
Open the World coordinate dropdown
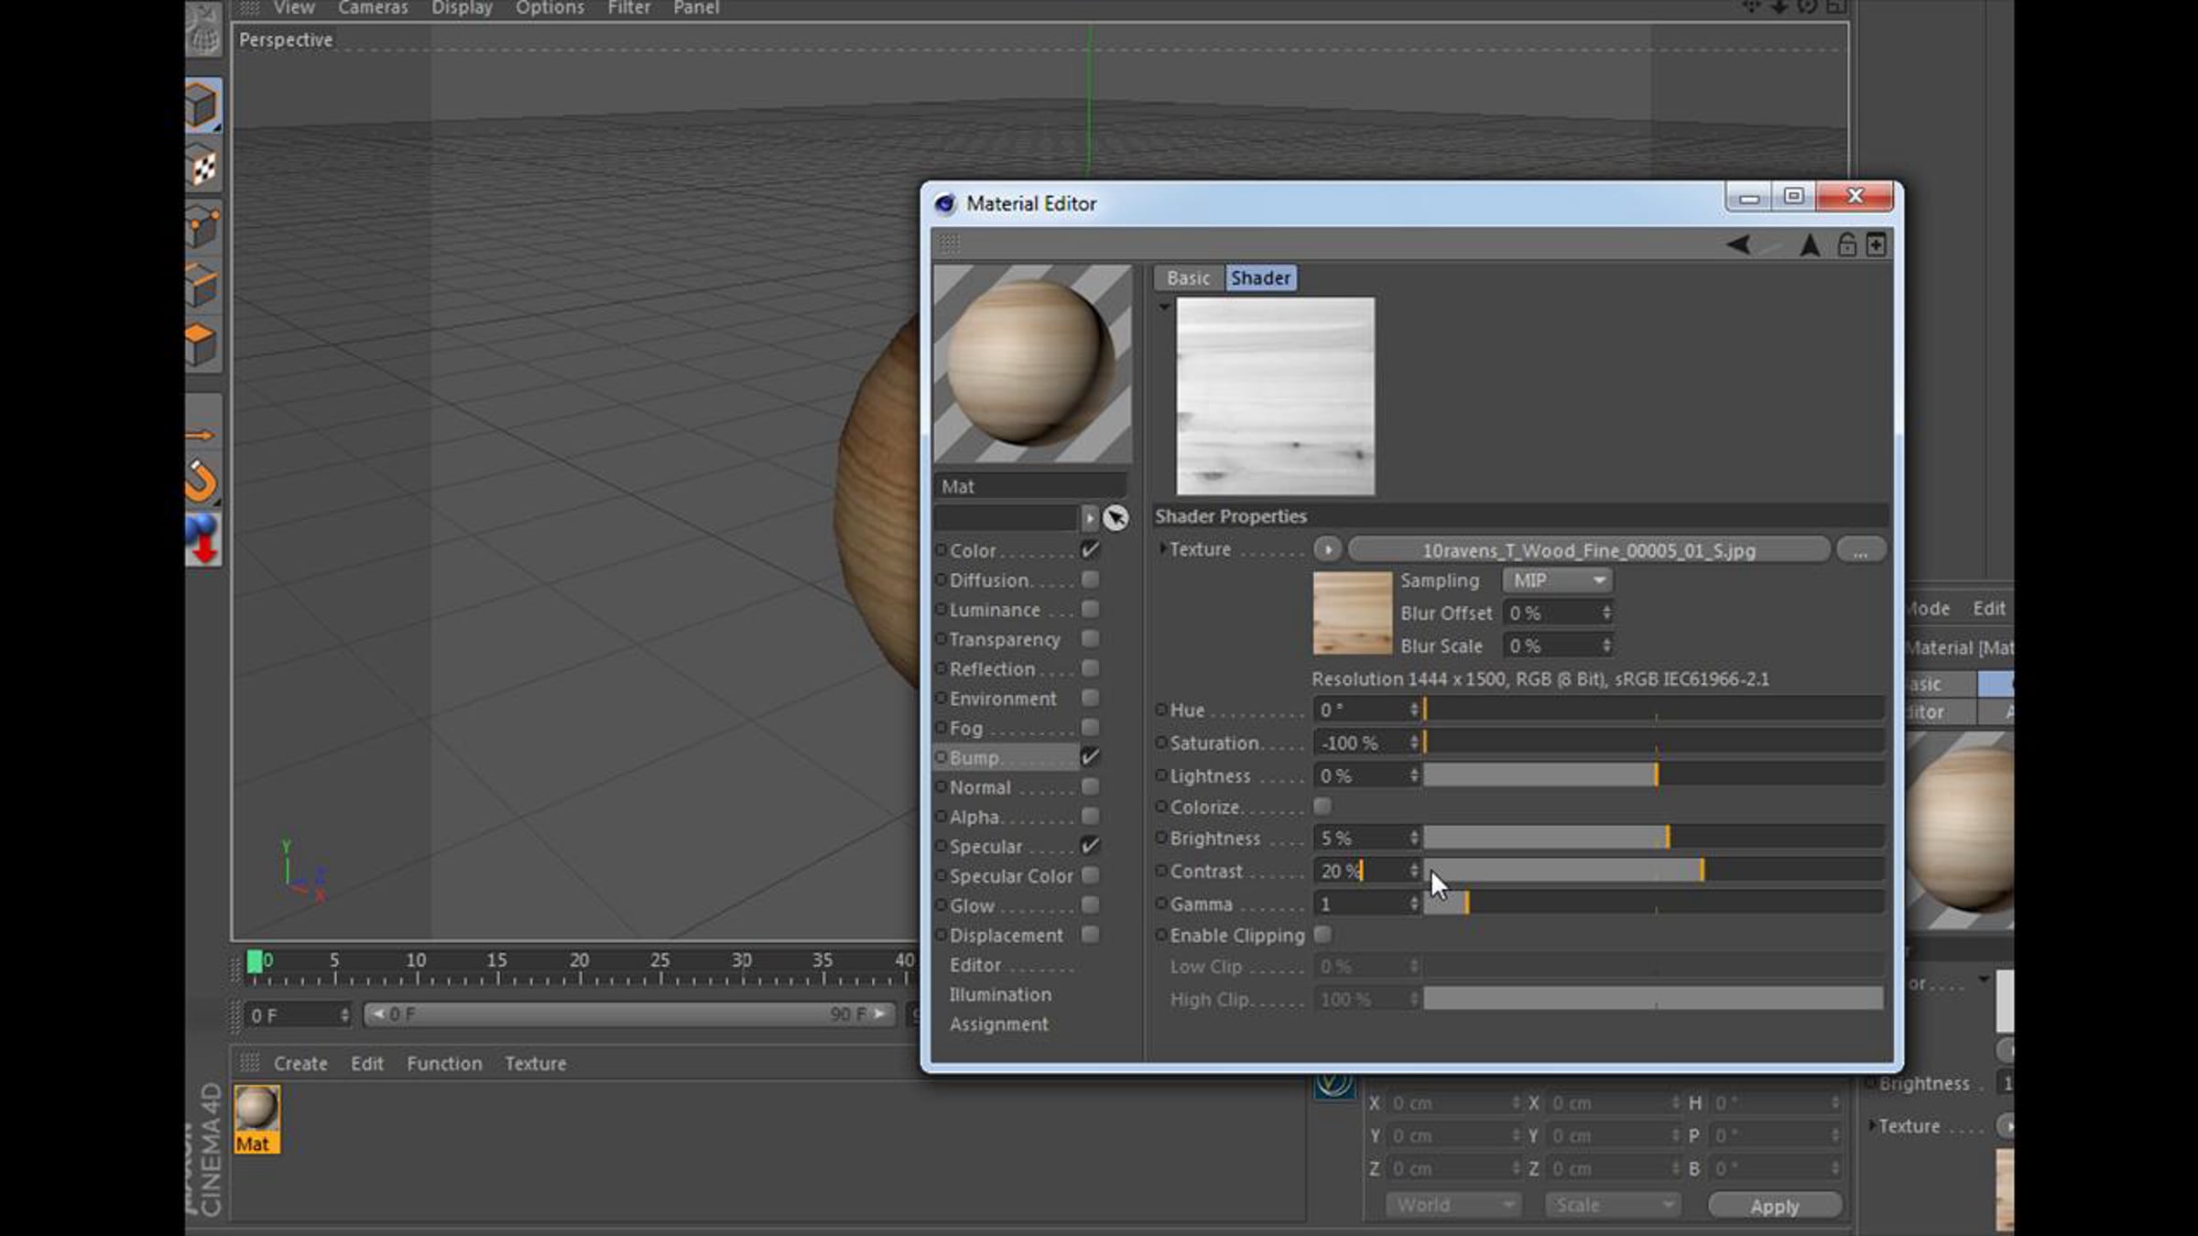tap(1453, 1205)
